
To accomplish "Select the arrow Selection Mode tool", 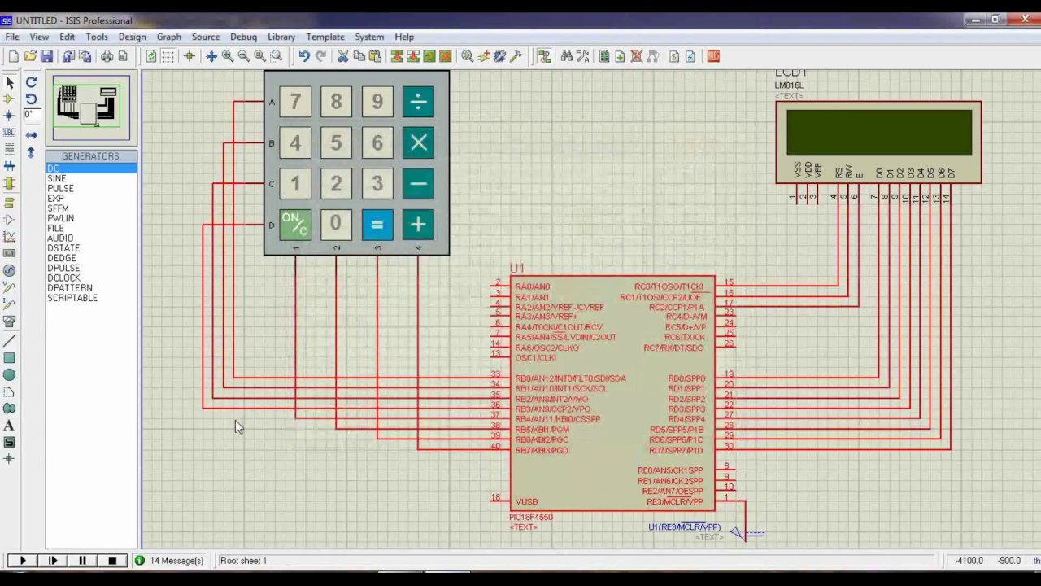I will (10, 82).
